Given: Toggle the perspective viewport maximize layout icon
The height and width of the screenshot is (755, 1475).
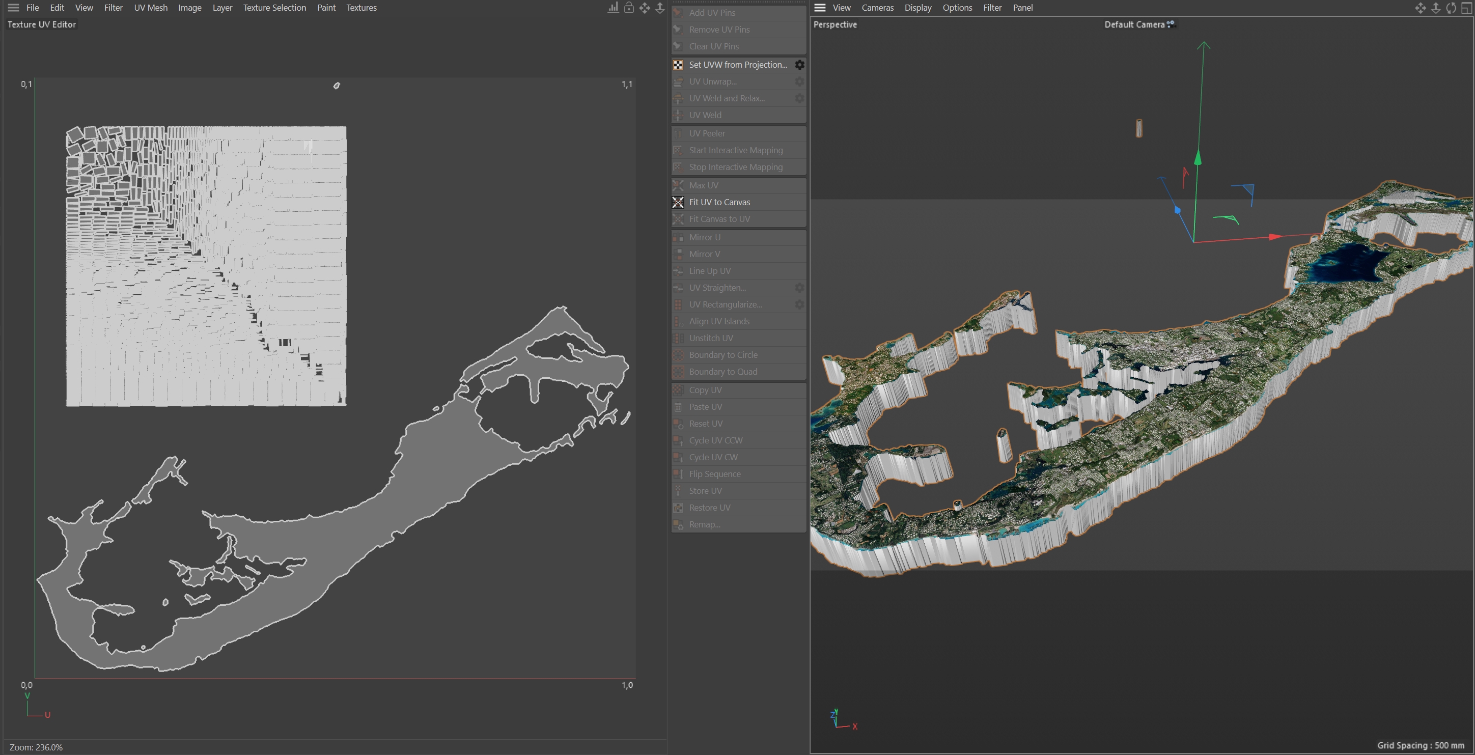Looking at the screenshot, I should [x=1466, y=8].
